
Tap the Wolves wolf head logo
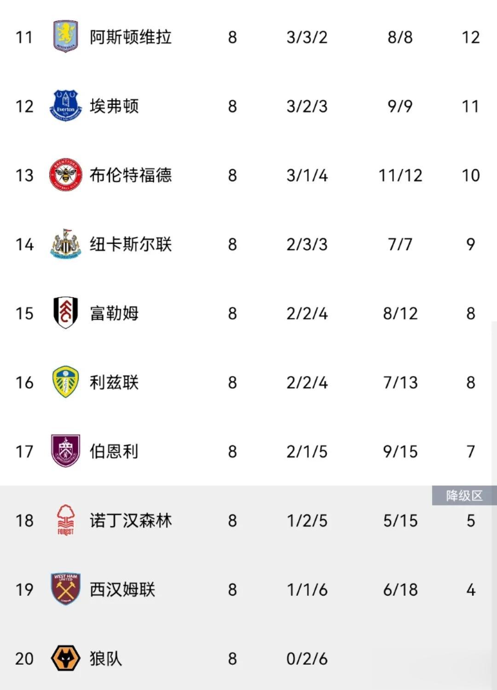point(65,658)
